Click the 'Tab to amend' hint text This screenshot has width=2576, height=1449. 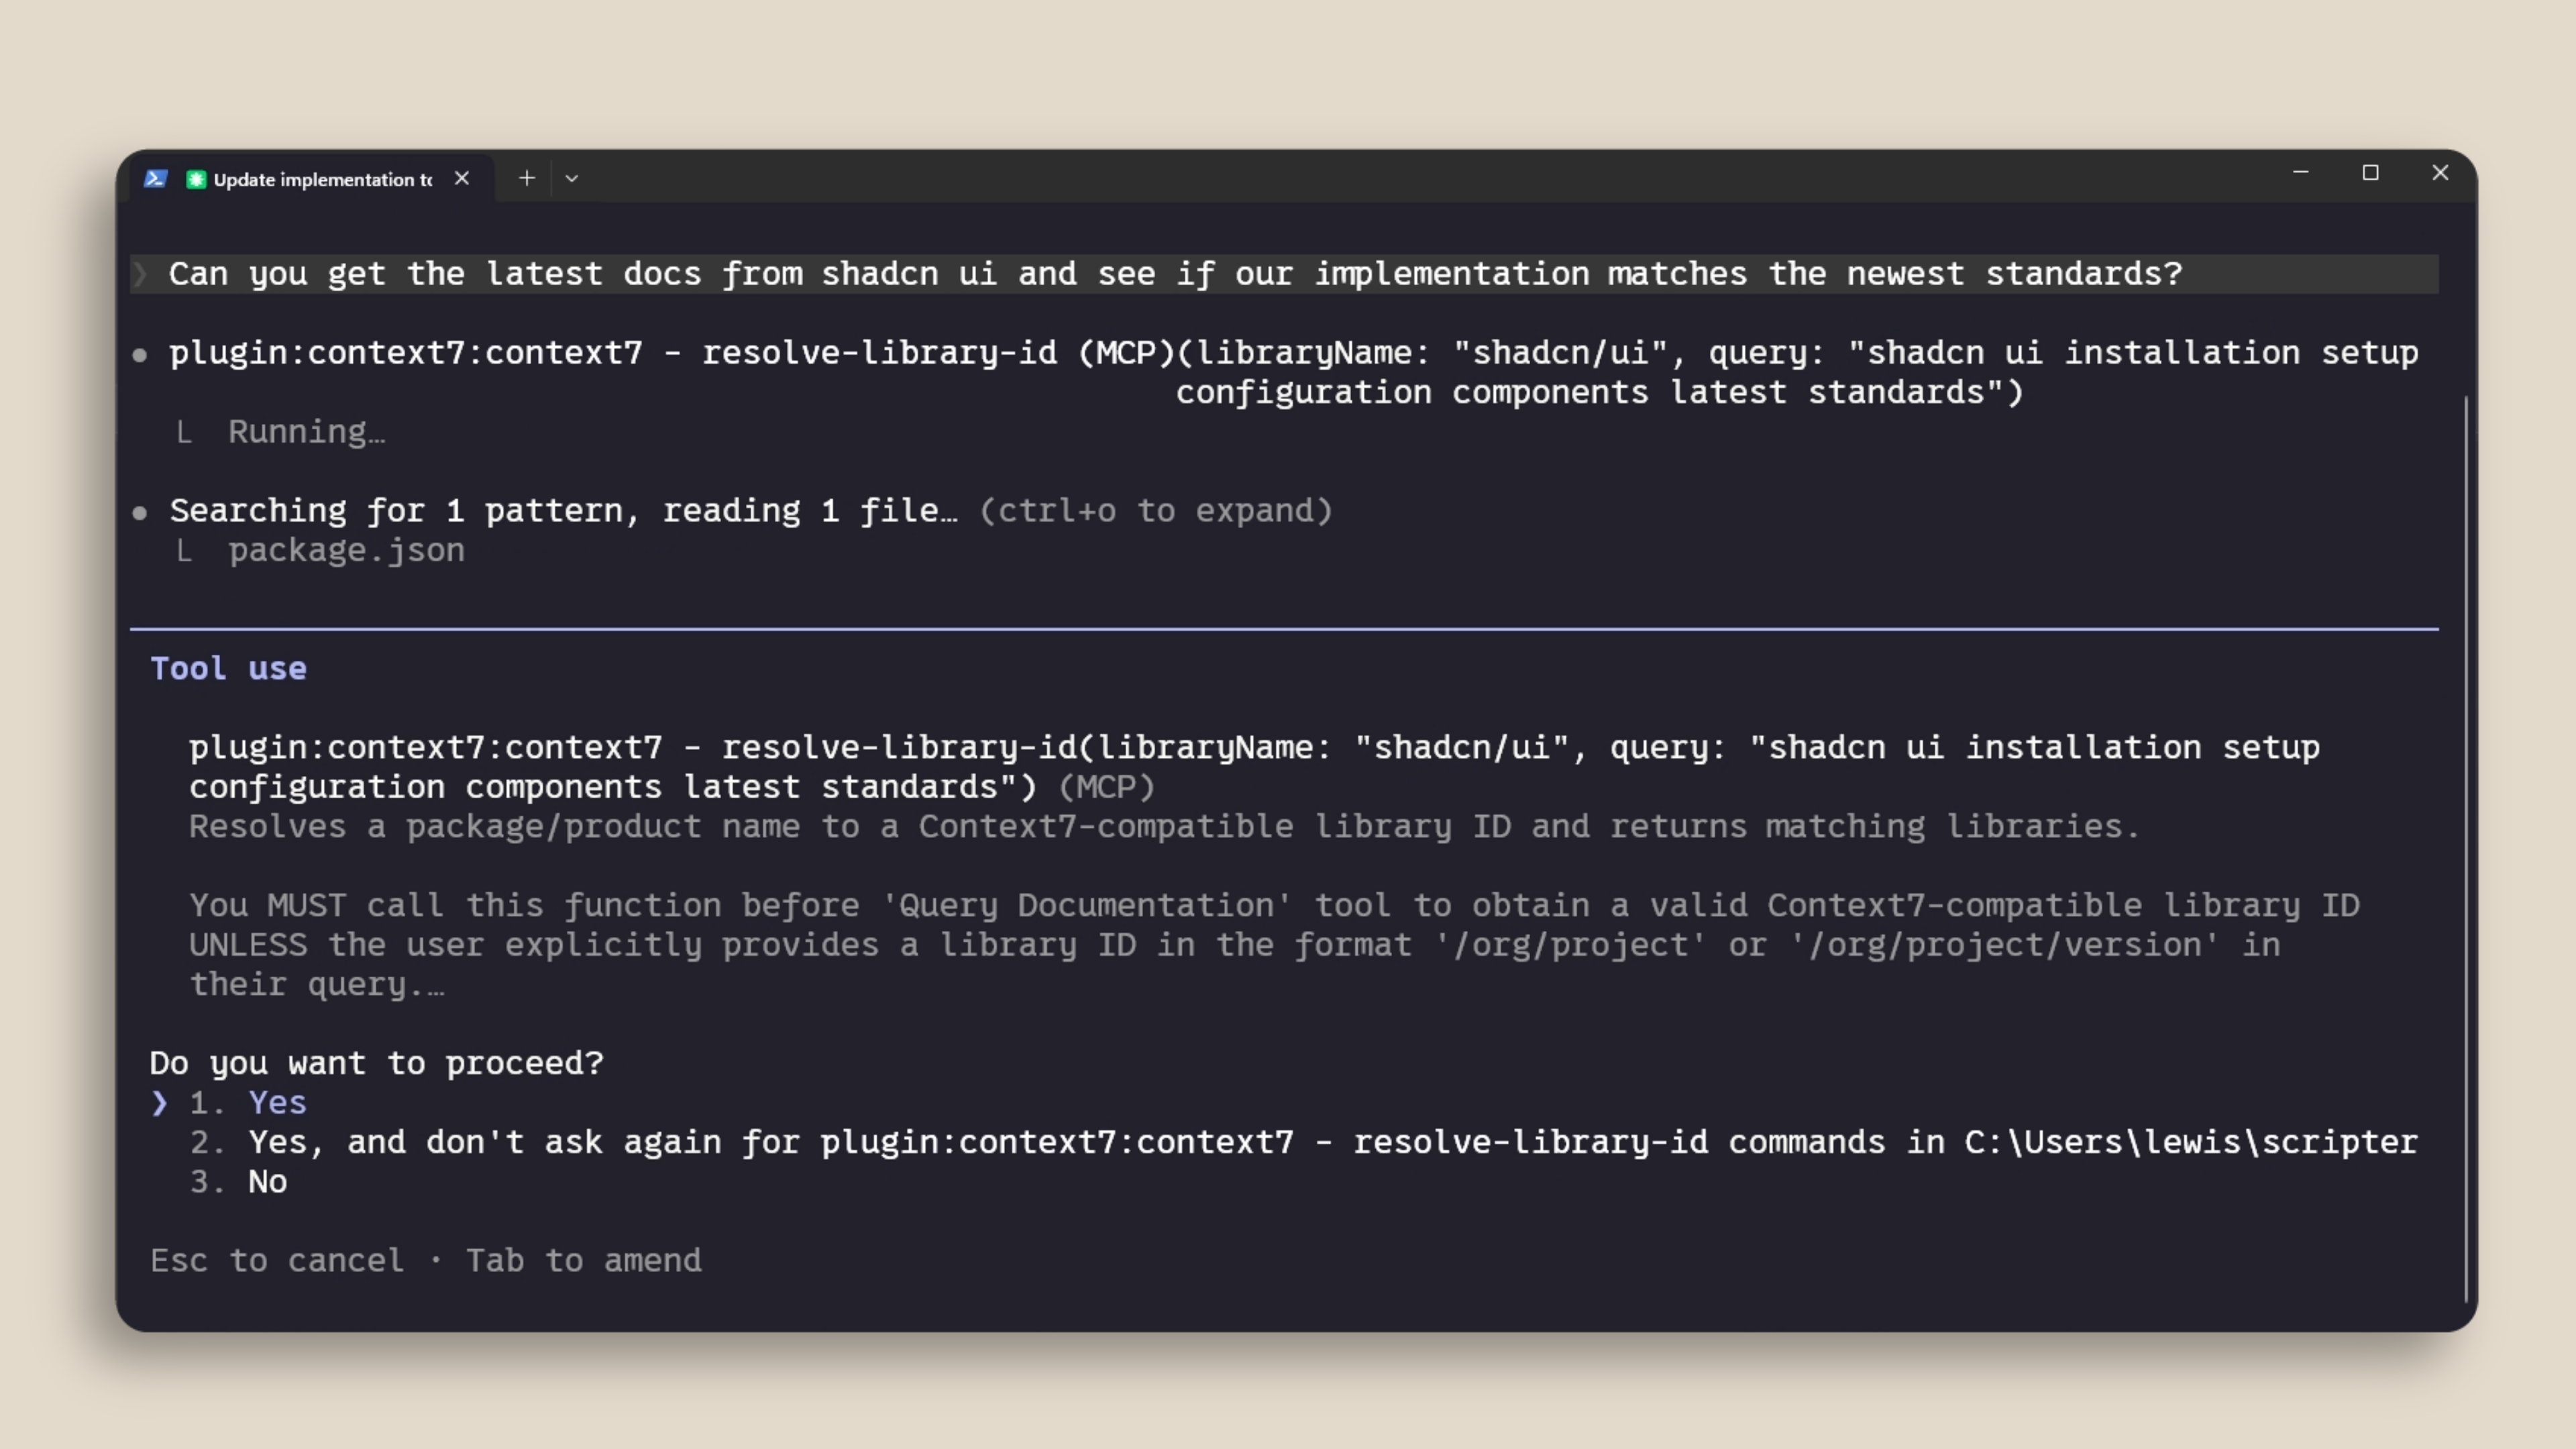tap(584, 1261)
